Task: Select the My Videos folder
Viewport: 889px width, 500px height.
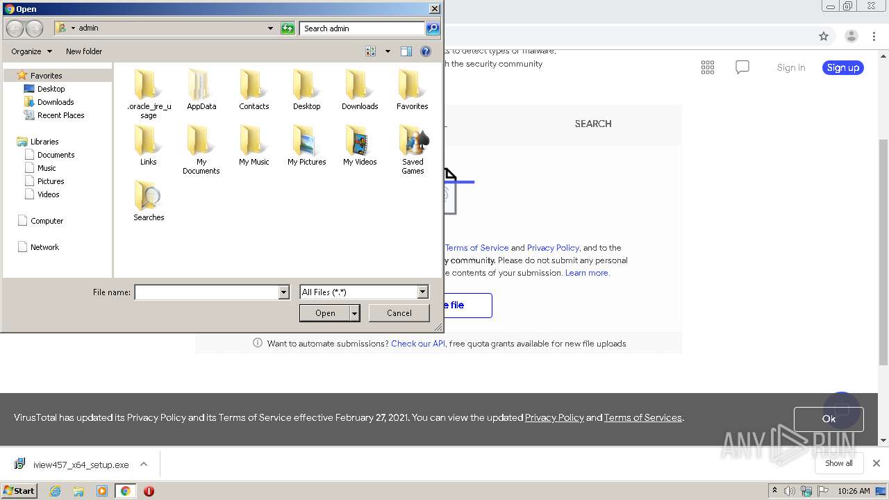Action: coord(360,145)
